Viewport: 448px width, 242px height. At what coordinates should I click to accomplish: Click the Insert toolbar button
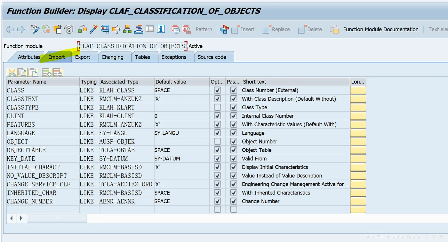(243, 29)
